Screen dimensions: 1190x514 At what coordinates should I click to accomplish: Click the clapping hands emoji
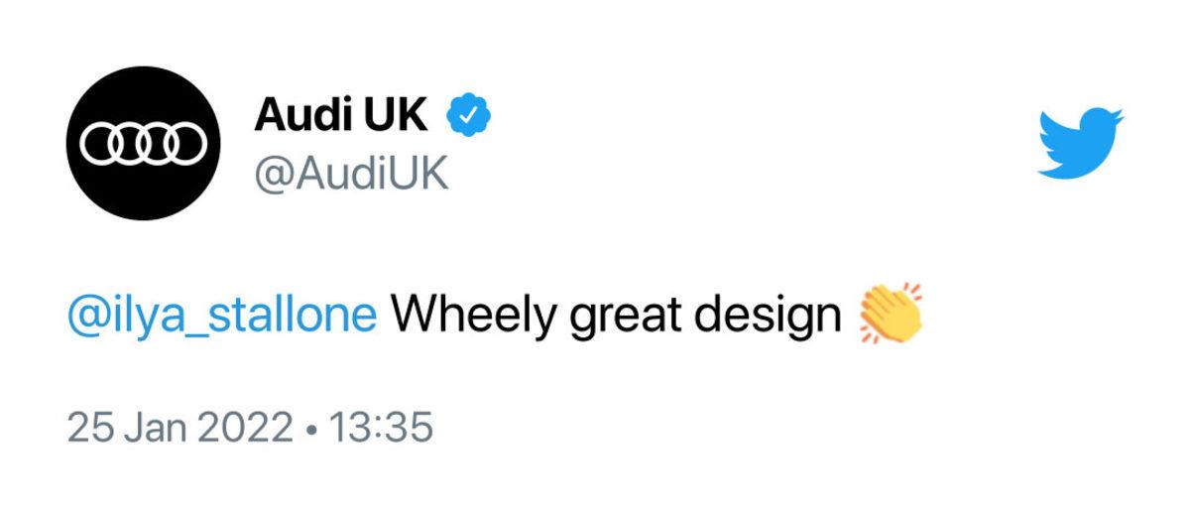tap(890, 315)
